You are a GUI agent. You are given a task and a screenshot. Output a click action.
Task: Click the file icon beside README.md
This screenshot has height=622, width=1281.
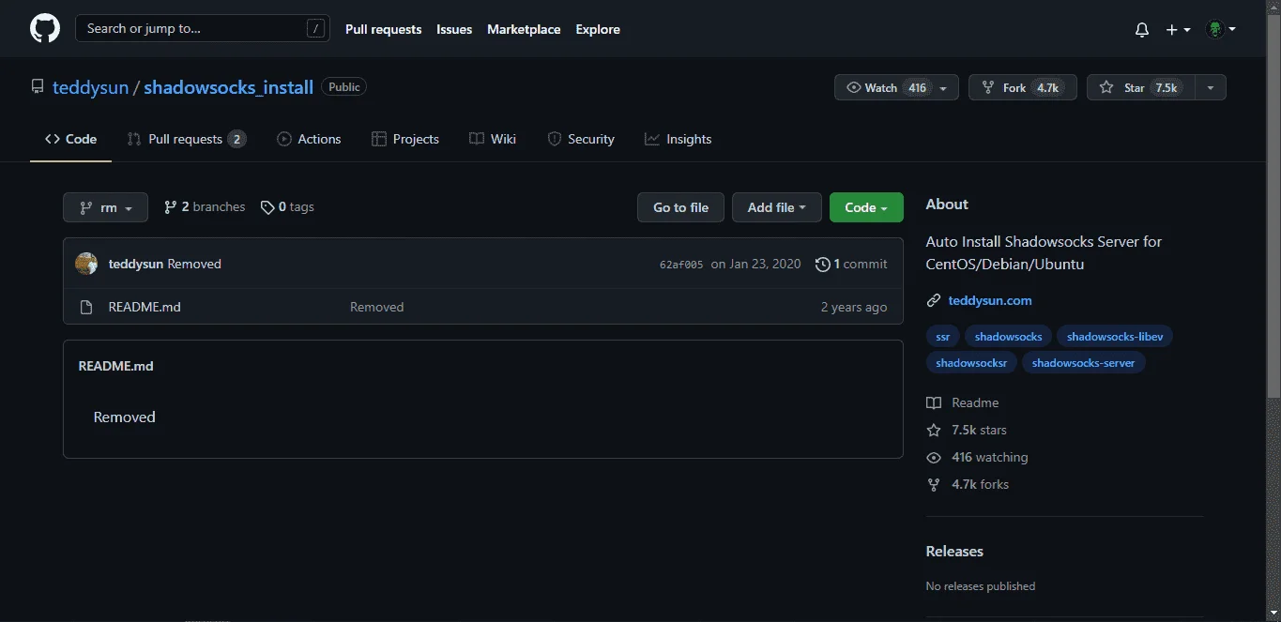[x=86, y=307]
